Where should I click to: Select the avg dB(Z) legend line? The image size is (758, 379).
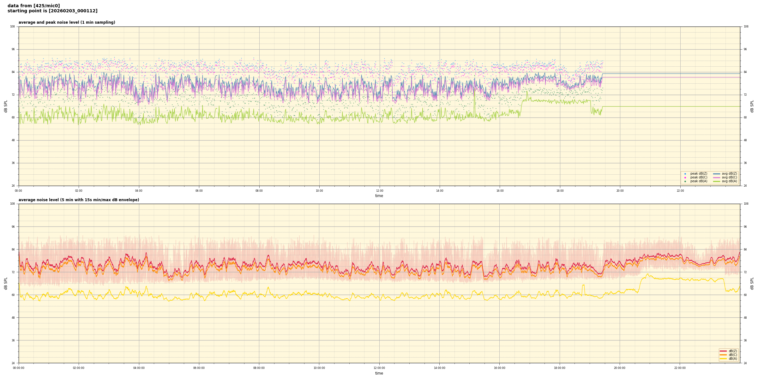(717, 174)
